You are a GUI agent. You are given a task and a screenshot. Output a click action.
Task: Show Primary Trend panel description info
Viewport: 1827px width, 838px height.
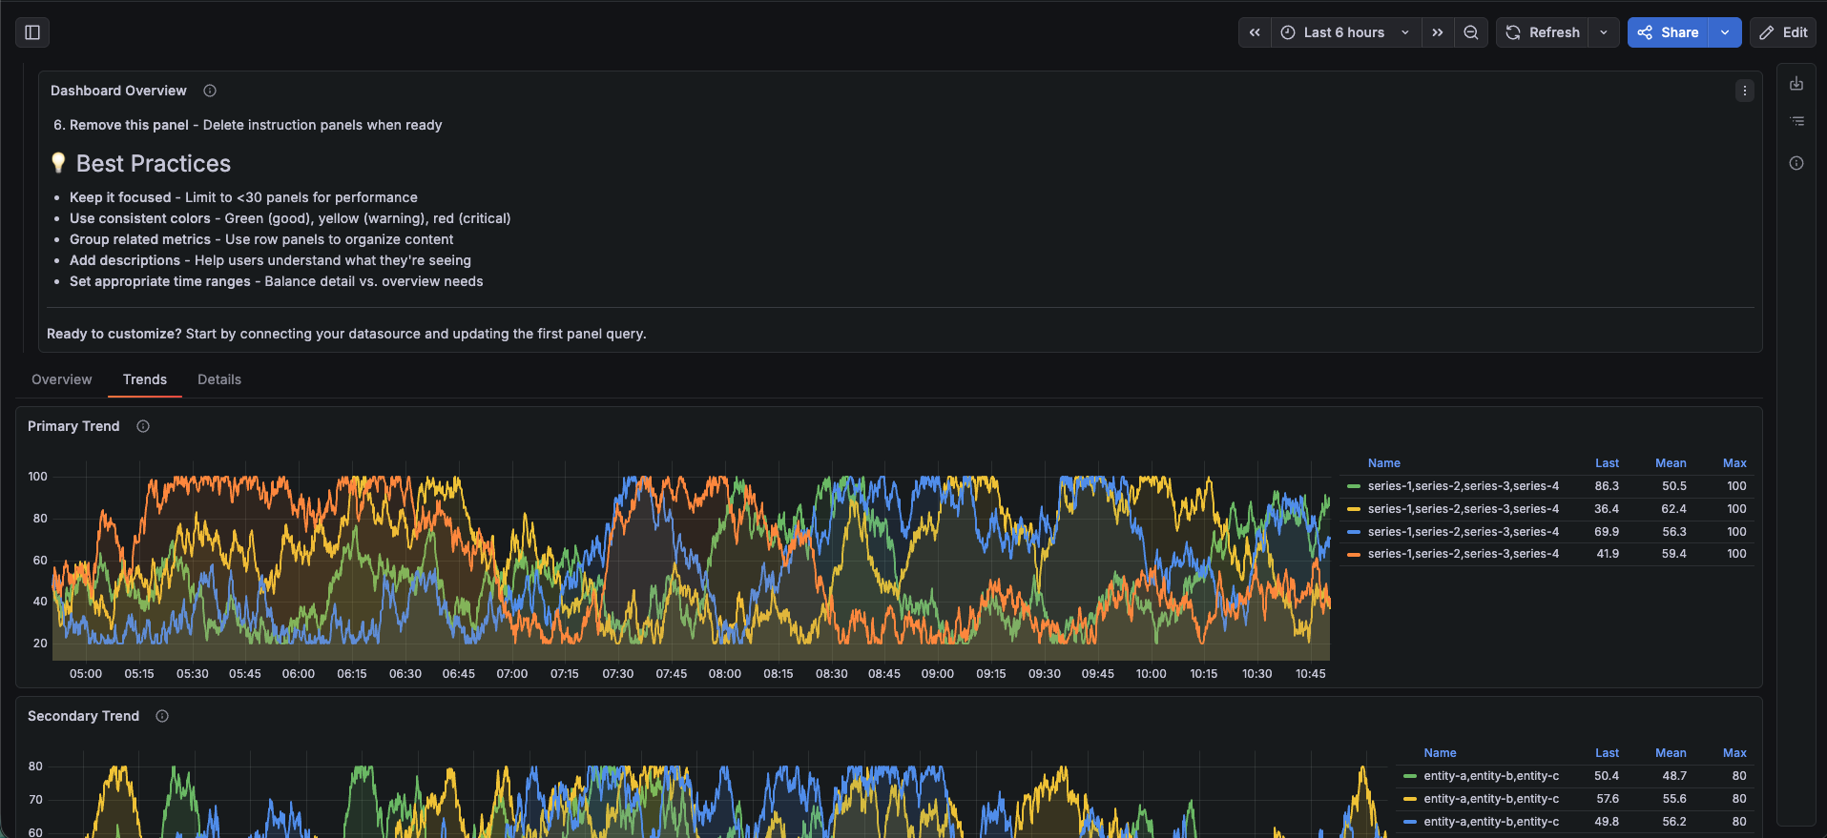point(143,426)
